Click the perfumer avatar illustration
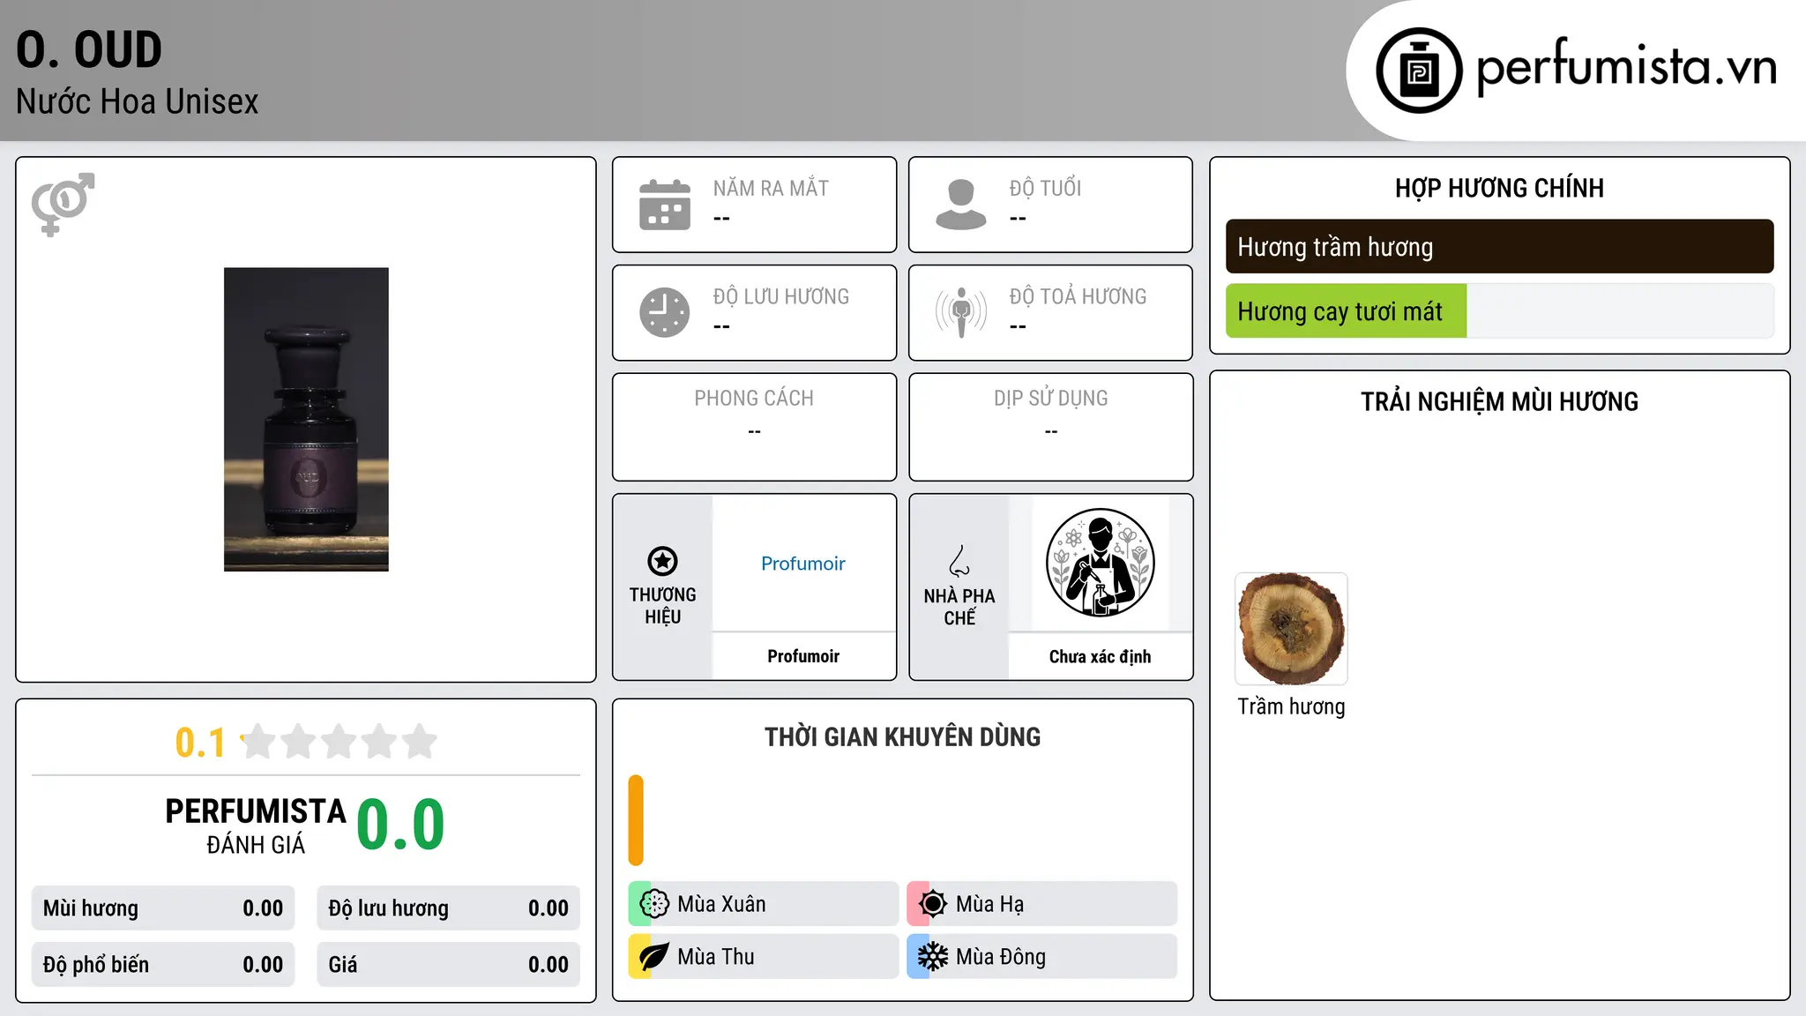Screen dimensions: 1806x1016 (1101, 563)
